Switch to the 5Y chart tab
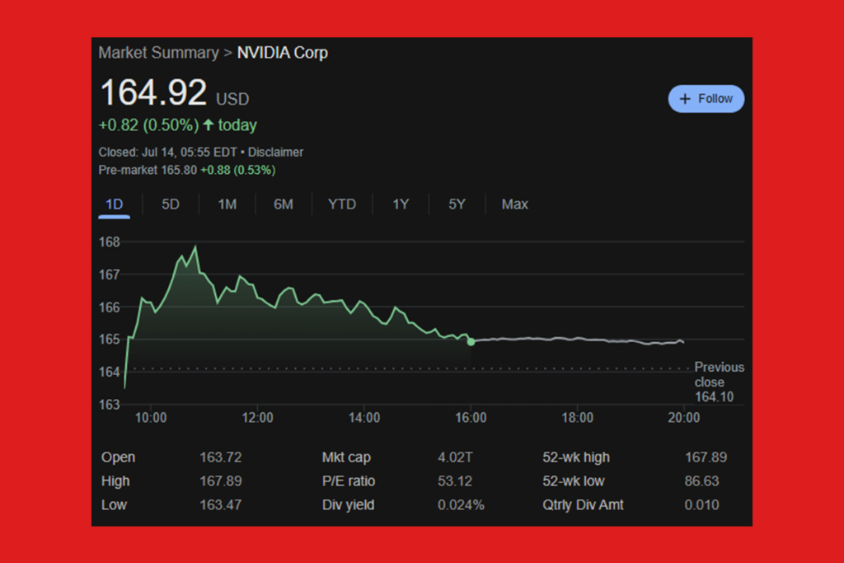844x563 pixels. point(457,204)
